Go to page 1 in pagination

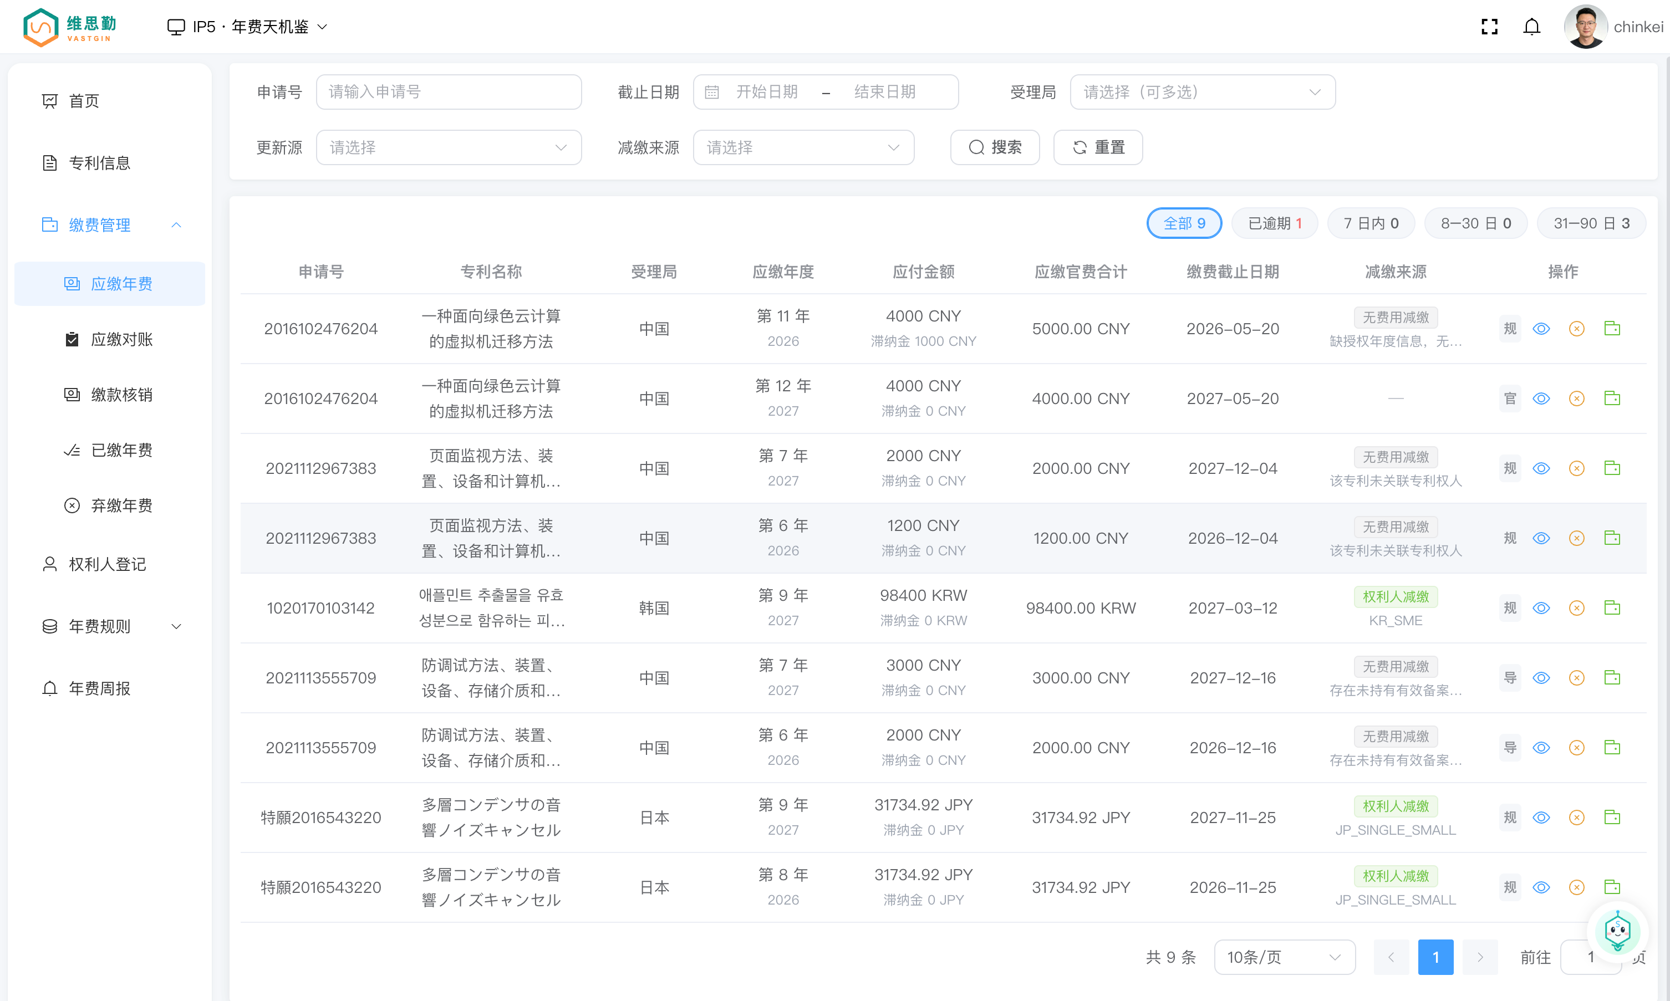point(1435,957)
